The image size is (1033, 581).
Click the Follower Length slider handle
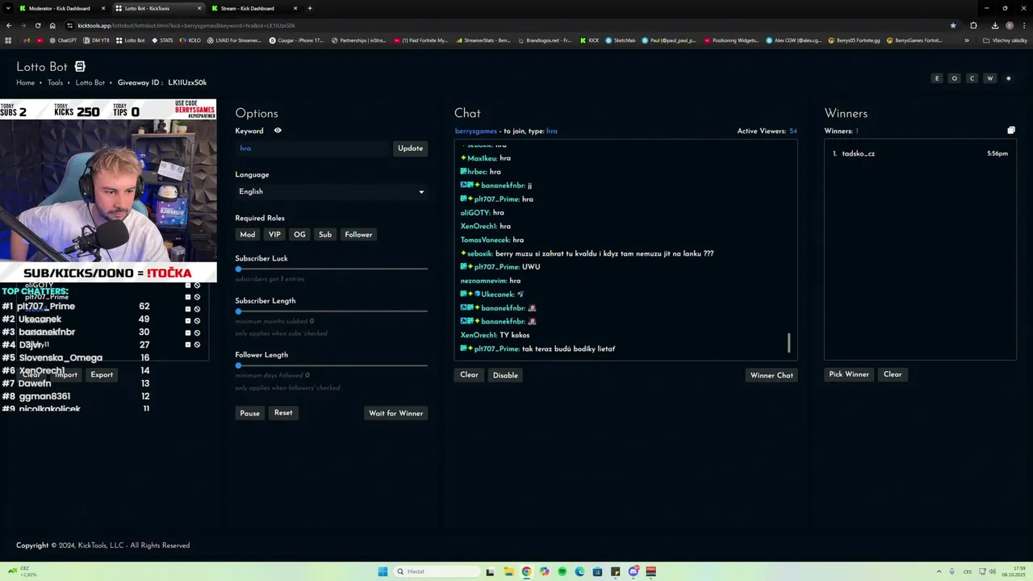[238, 366]
